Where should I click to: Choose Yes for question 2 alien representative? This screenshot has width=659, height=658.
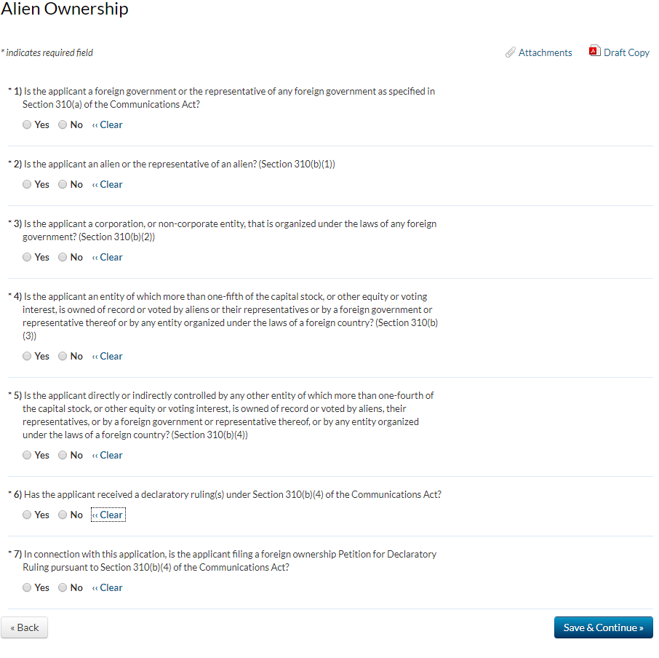27,184
